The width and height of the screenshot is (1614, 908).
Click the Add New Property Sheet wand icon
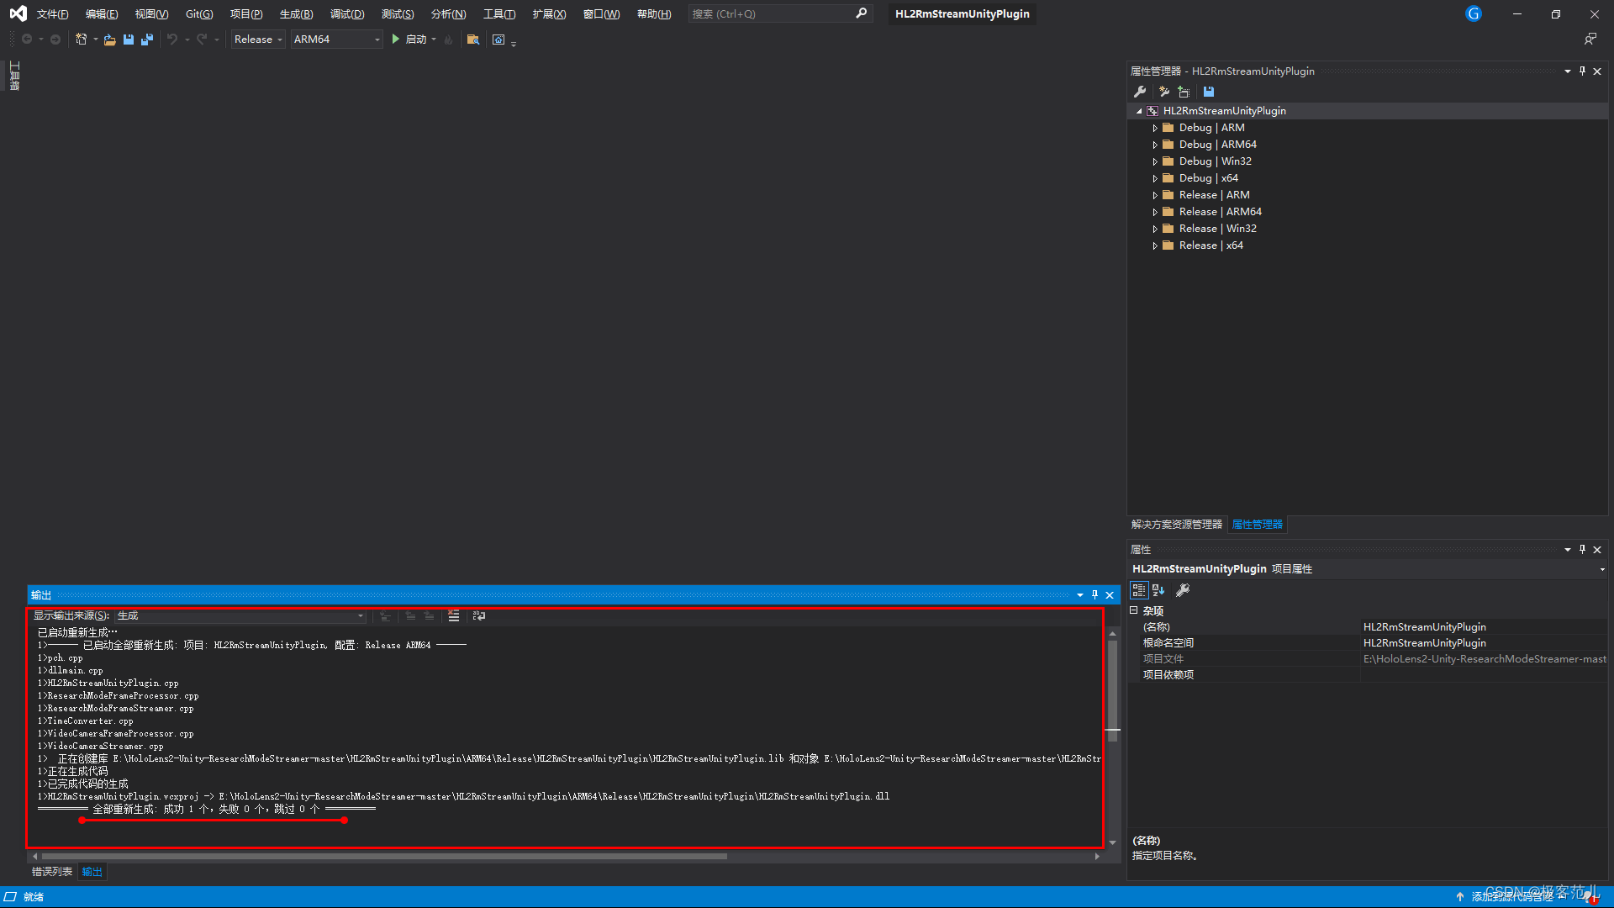coord(1163,92)
